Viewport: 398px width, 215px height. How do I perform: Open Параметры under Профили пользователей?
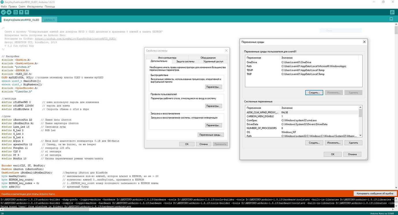(x=213, y=106)
